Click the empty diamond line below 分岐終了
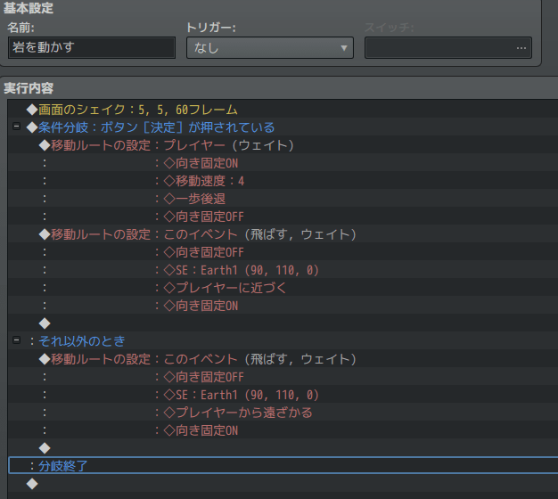The height and width of the screenshot is (499, 558). click(x=32, y=483)
